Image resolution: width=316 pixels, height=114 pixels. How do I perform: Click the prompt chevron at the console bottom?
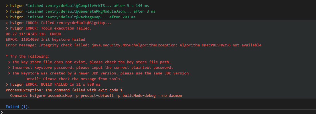[x=2, y=112]
